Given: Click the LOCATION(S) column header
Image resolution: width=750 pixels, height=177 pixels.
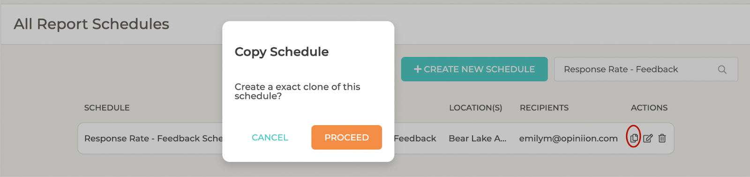Looking at the screenshot, I should tap(475, 108).
